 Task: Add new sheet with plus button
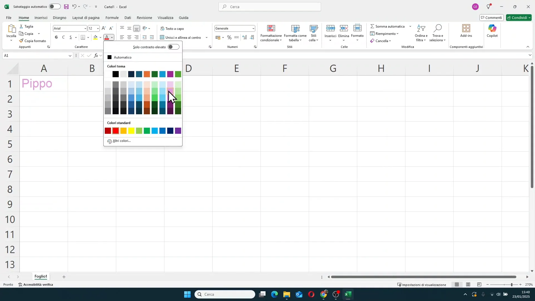[64, 277]
